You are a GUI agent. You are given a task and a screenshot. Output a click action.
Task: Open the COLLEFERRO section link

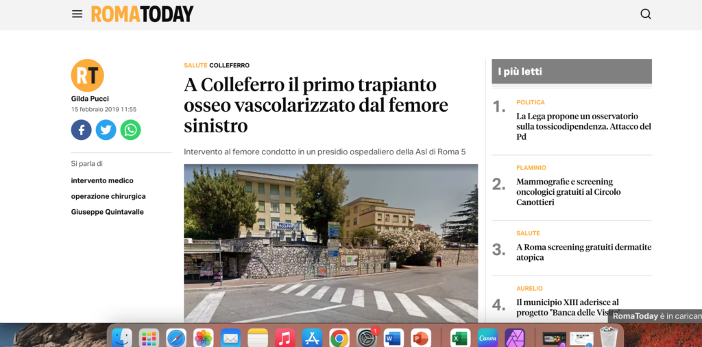pyautogui.click(x=229, y=65)
